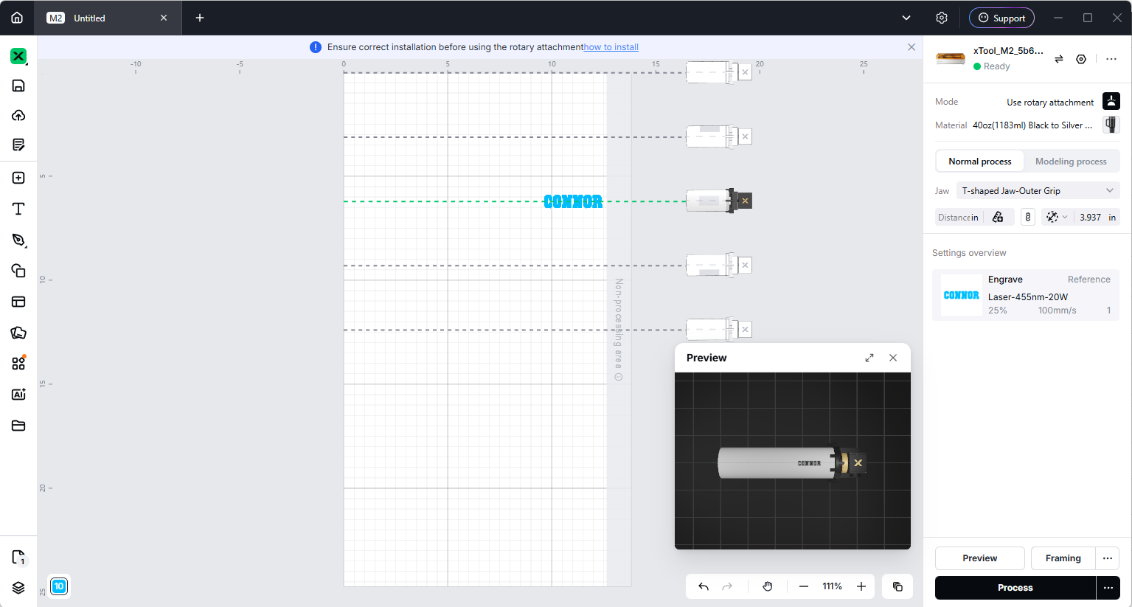
Task: Zoom in with the plus button
Action: pos(861,586)
